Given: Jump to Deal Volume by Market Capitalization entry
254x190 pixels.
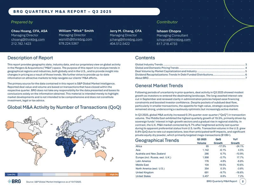Looking at the screenshot, I should (x=191, y=71).
